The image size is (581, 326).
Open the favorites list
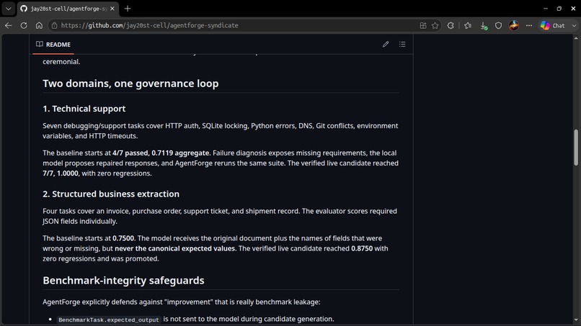click(x=468, y=25)
